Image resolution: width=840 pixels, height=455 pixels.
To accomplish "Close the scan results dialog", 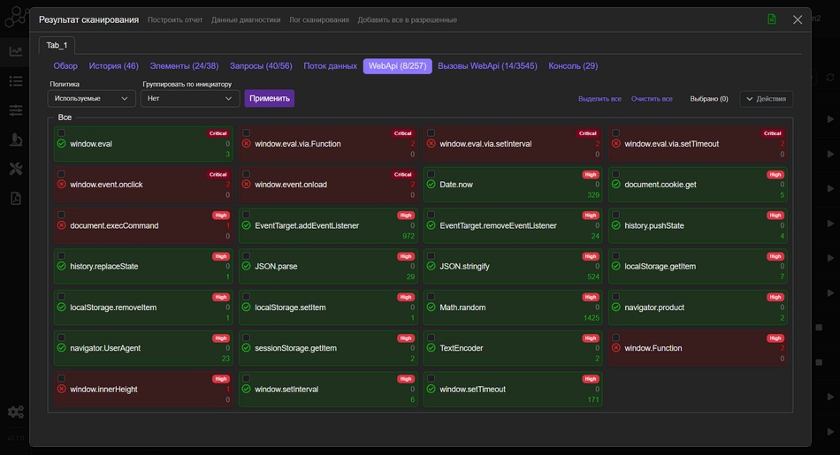I will (x=798, y=19).
